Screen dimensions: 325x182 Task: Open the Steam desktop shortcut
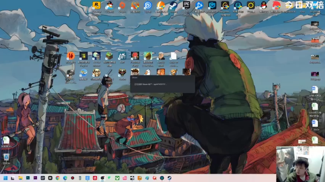173,6
